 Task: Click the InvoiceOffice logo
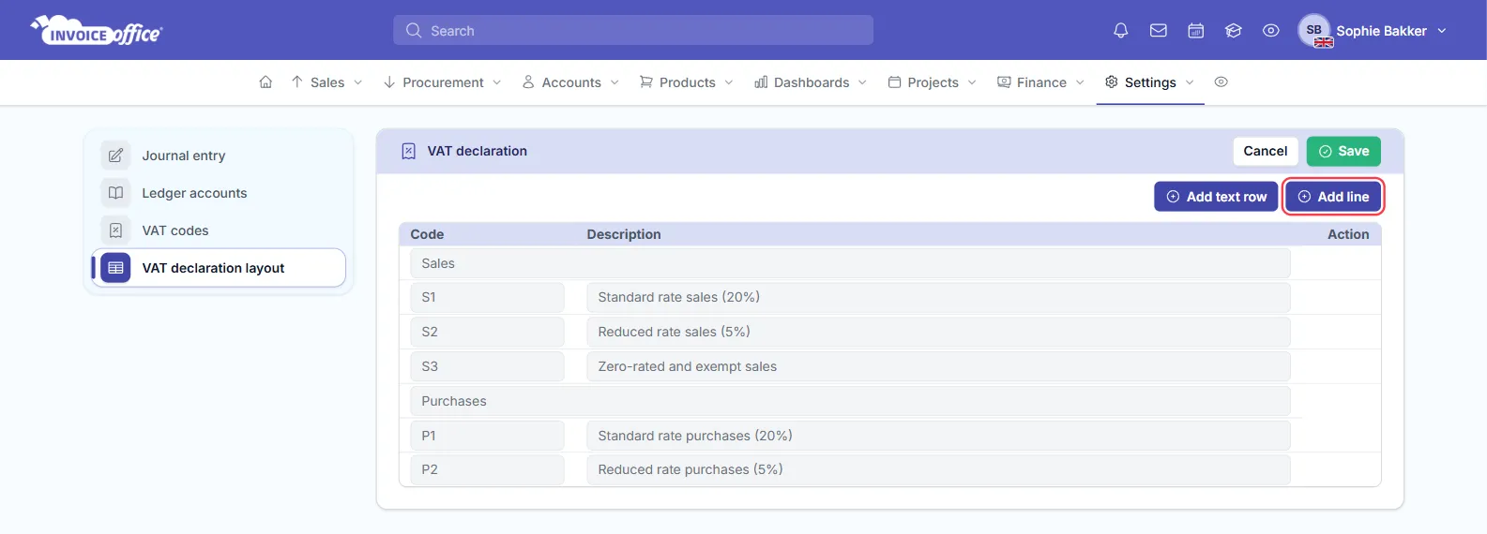[97, 31]
